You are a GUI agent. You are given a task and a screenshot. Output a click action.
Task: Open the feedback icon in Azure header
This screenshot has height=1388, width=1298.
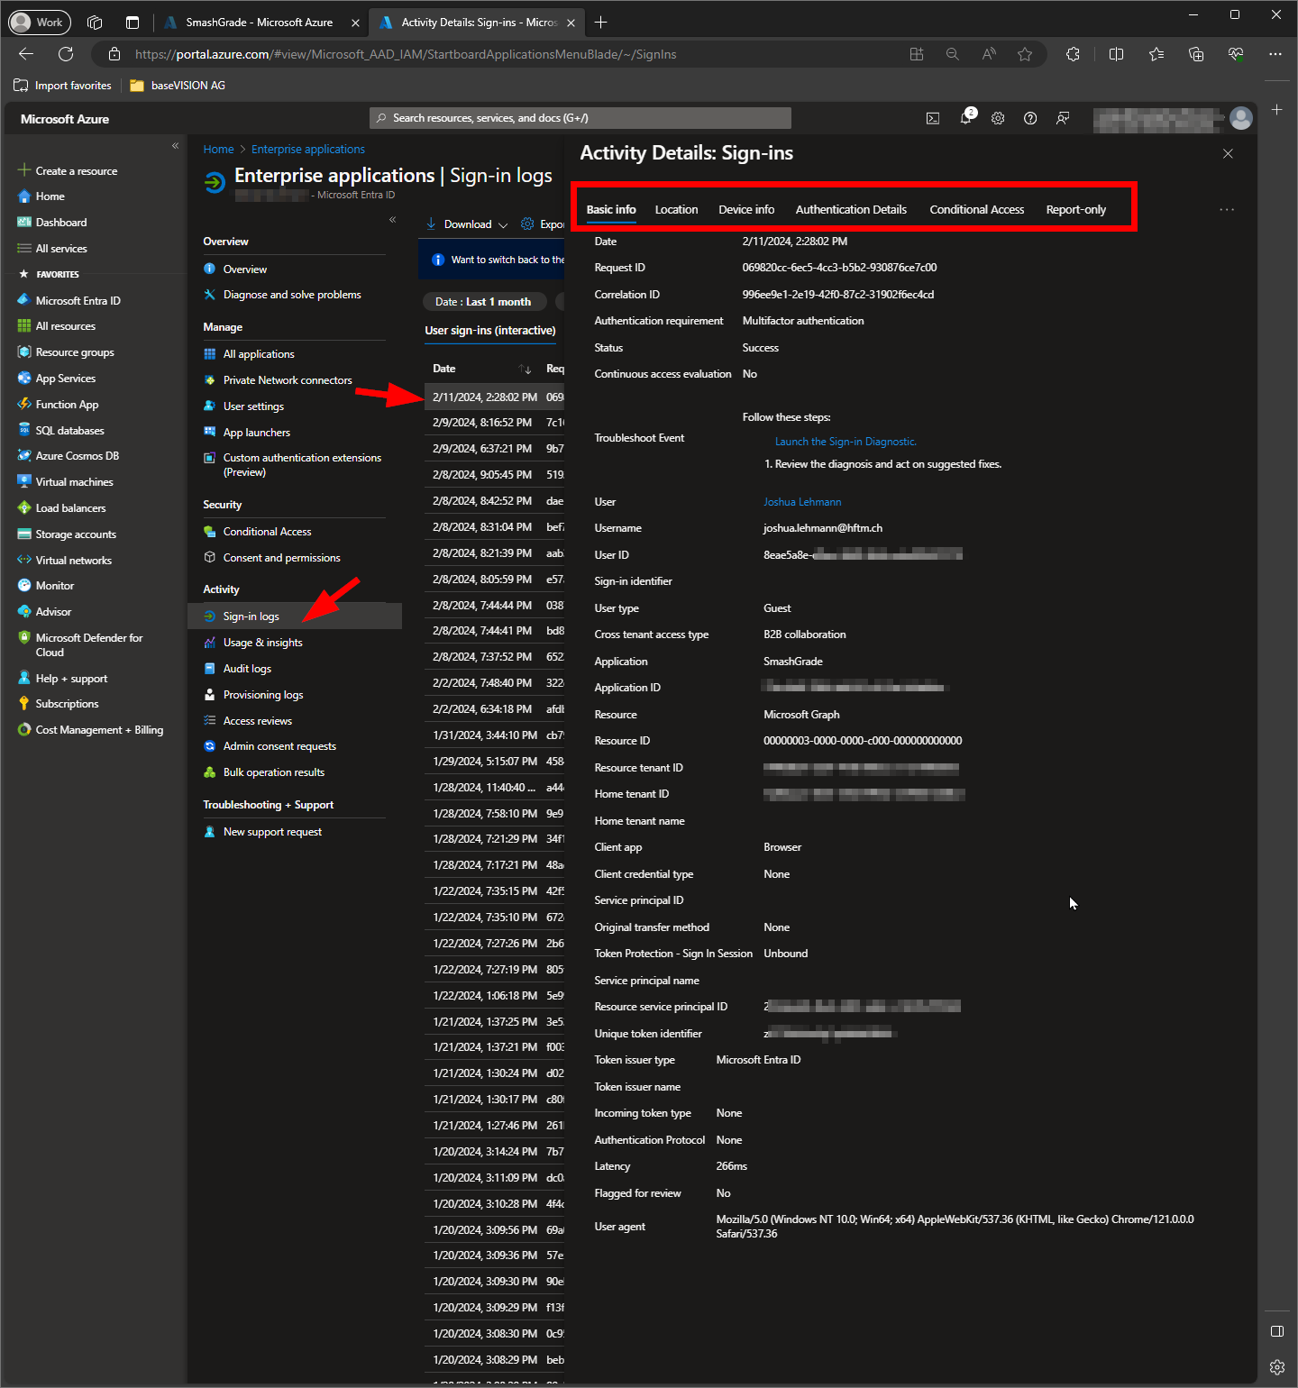coord(1063,118)
